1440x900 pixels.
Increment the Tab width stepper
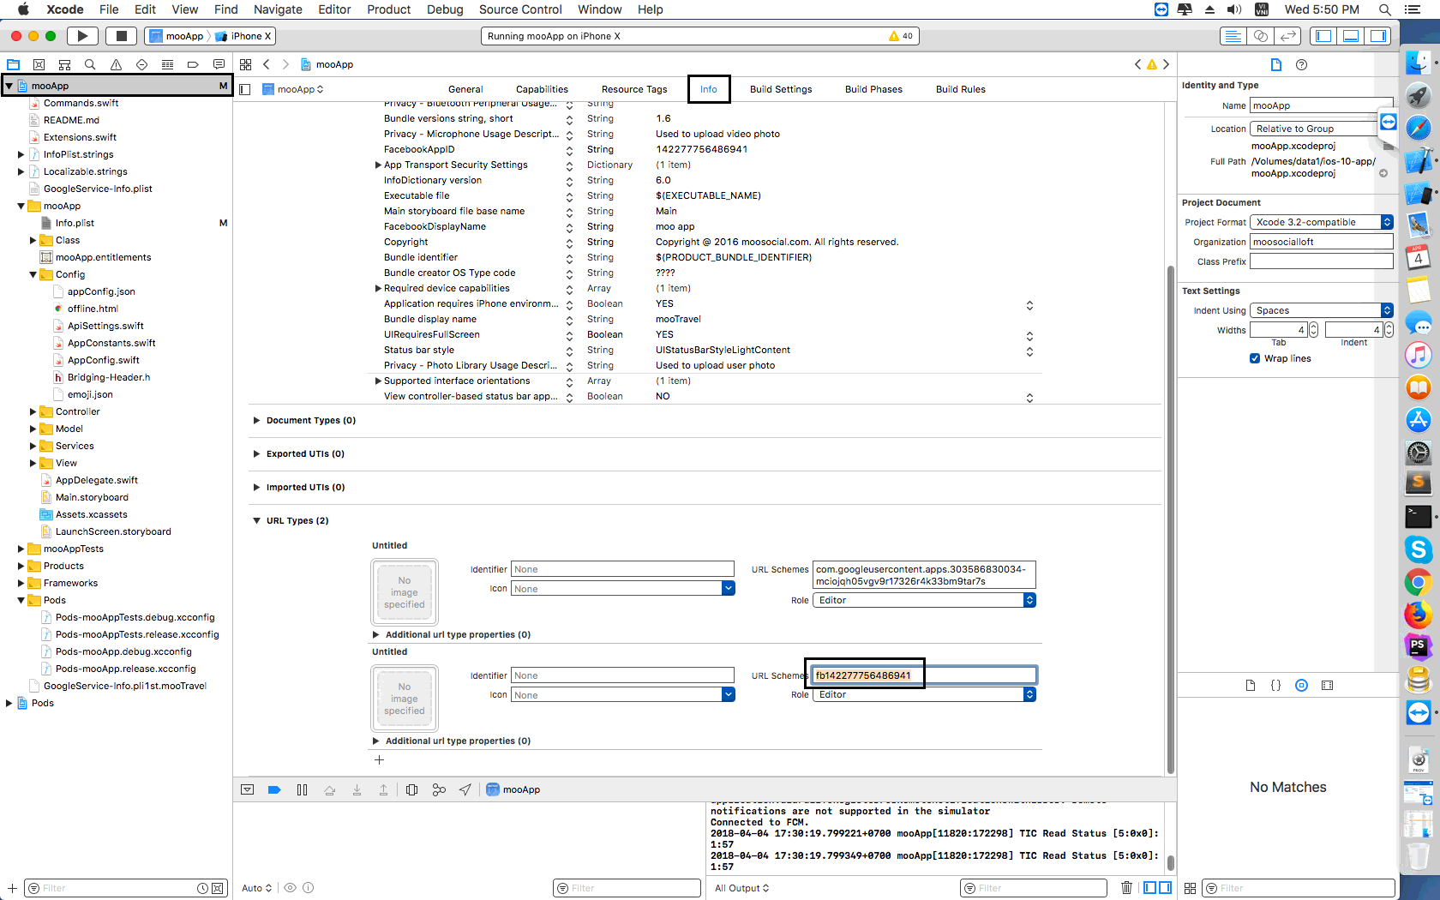tap(1314, 327)
